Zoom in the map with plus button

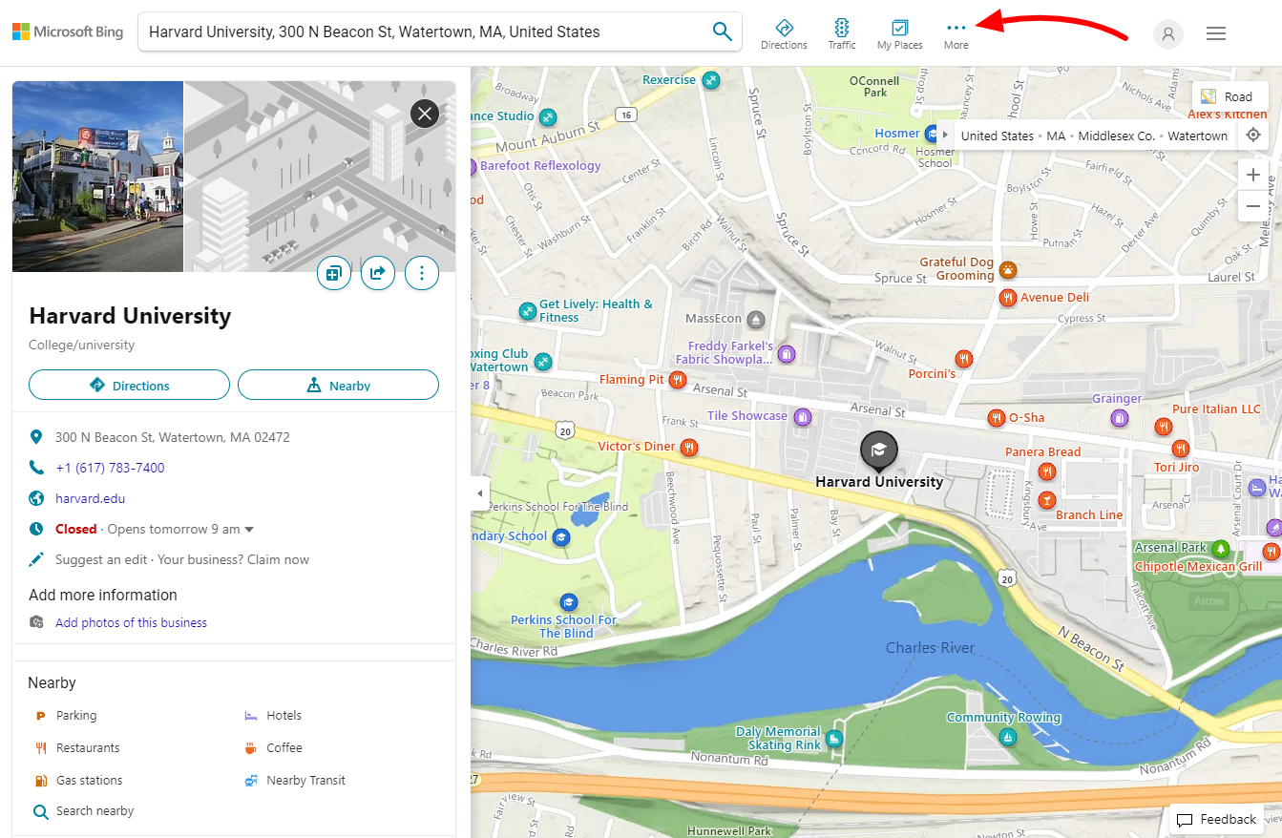coord(1253,175)
